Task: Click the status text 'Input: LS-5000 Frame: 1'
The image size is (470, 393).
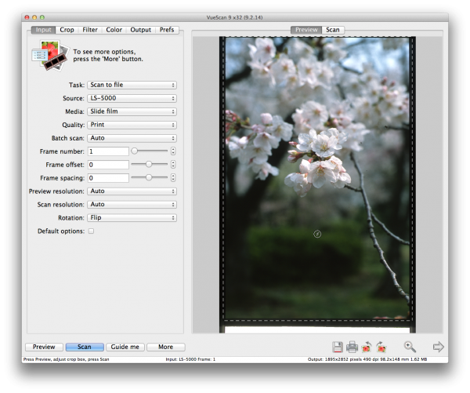Action: click(190, 359)
